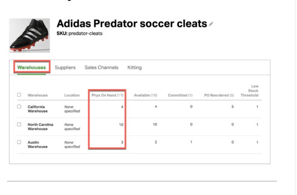Check the Austin Warehouse row checkbox
This screenshot has height=195, width=297.
coord(19,142)
